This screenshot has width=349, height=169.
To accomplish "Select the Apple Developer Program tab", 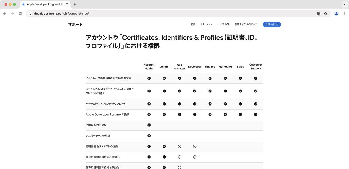I will (45, 4).
